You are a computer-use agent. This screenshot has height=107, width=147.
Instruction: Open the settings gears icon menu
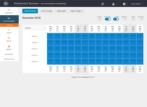click(x=103, y=4)
